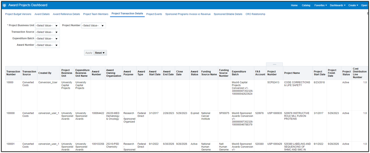Click the Award Projects Dashboard monitor icon
Image resolution: width=370 pixels, height=153 pixels.
4,5
